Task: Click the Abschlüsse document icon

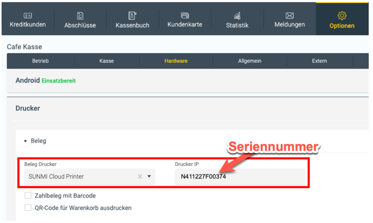Action: pos(80,16)
